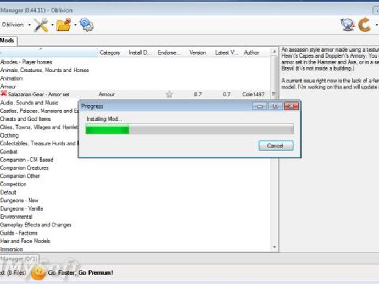Open the tools wrench and screwdriver icon
The image size is (379, 284).
coord(41,25)
